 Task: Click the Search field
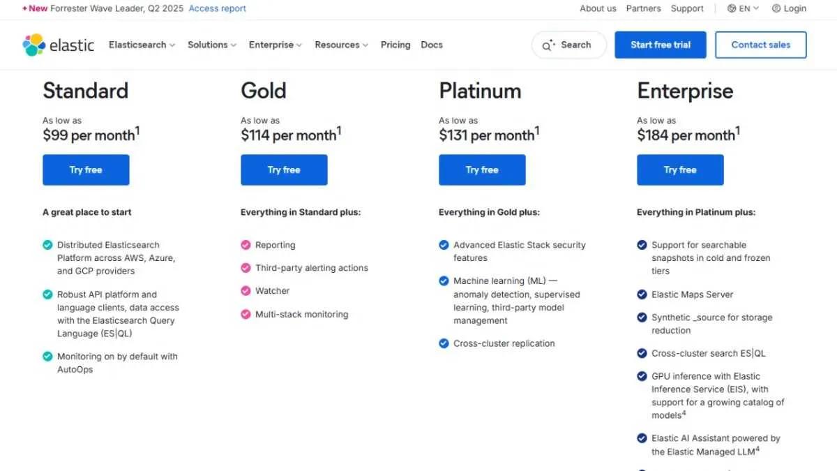pyautogui.click(x=569, y=45)
